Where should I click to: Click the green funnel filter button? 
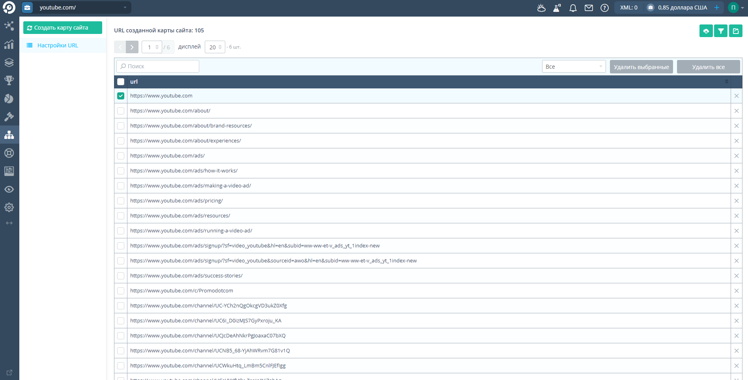pyautogui.click(x=721, y=31)
